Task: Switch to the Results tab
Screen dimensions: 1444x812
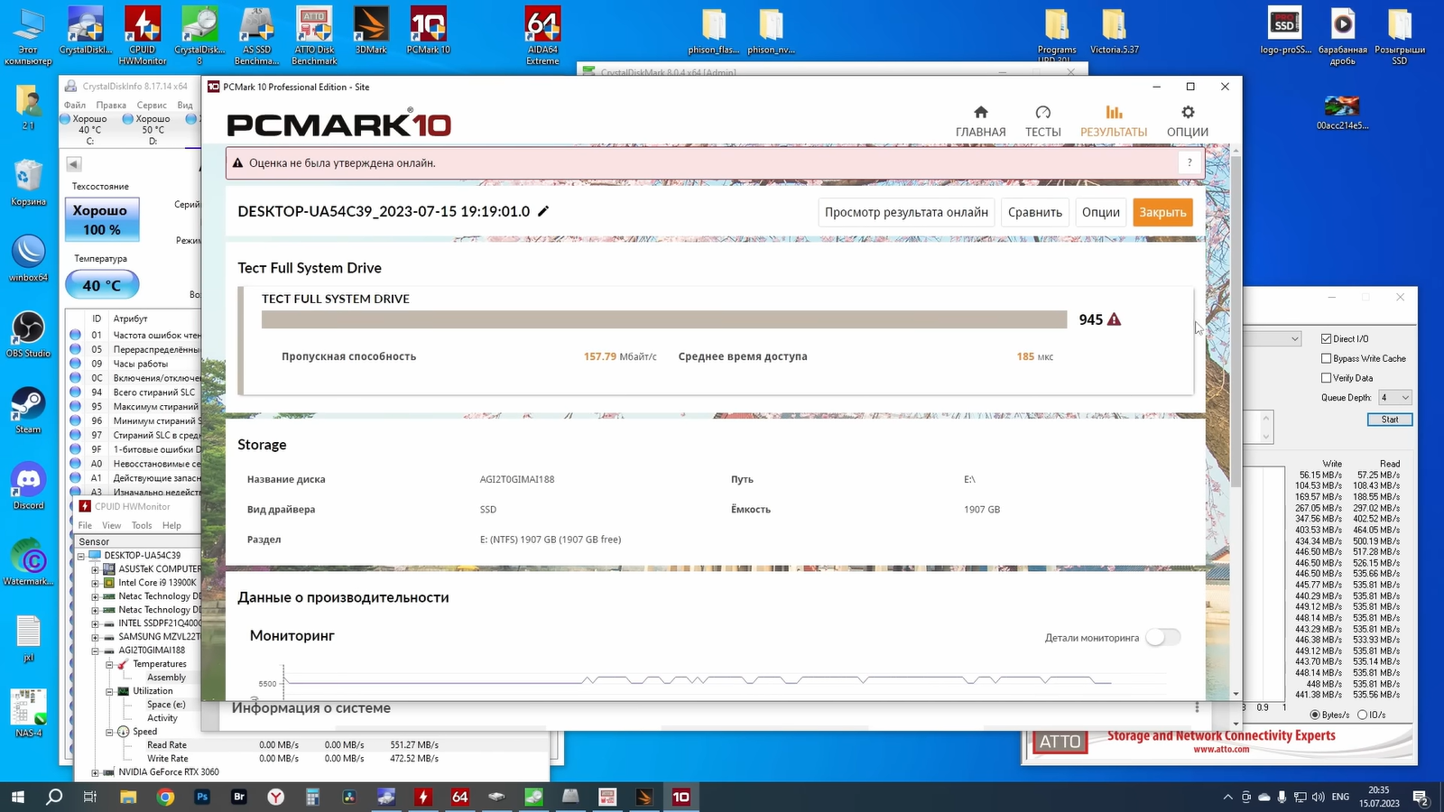Action: pyautogui.click(x=1114, y=121)
